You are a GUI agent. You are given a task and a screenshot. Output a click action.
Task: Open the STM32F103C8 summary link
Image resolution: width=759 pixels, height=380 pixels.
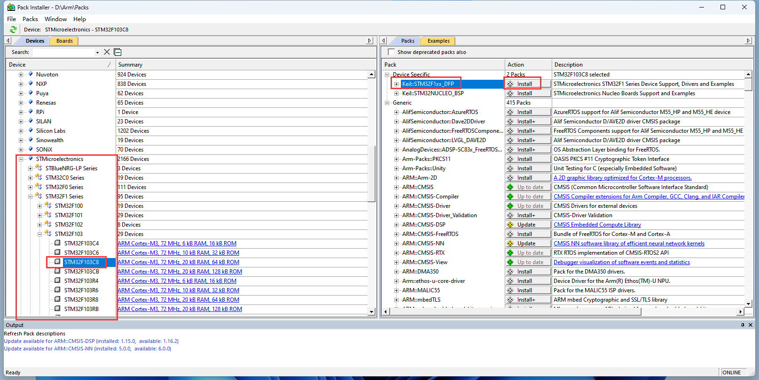179,262
